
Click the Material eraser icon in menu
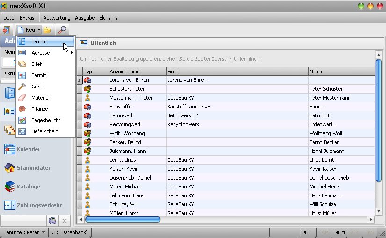click(x=22, y=98)
